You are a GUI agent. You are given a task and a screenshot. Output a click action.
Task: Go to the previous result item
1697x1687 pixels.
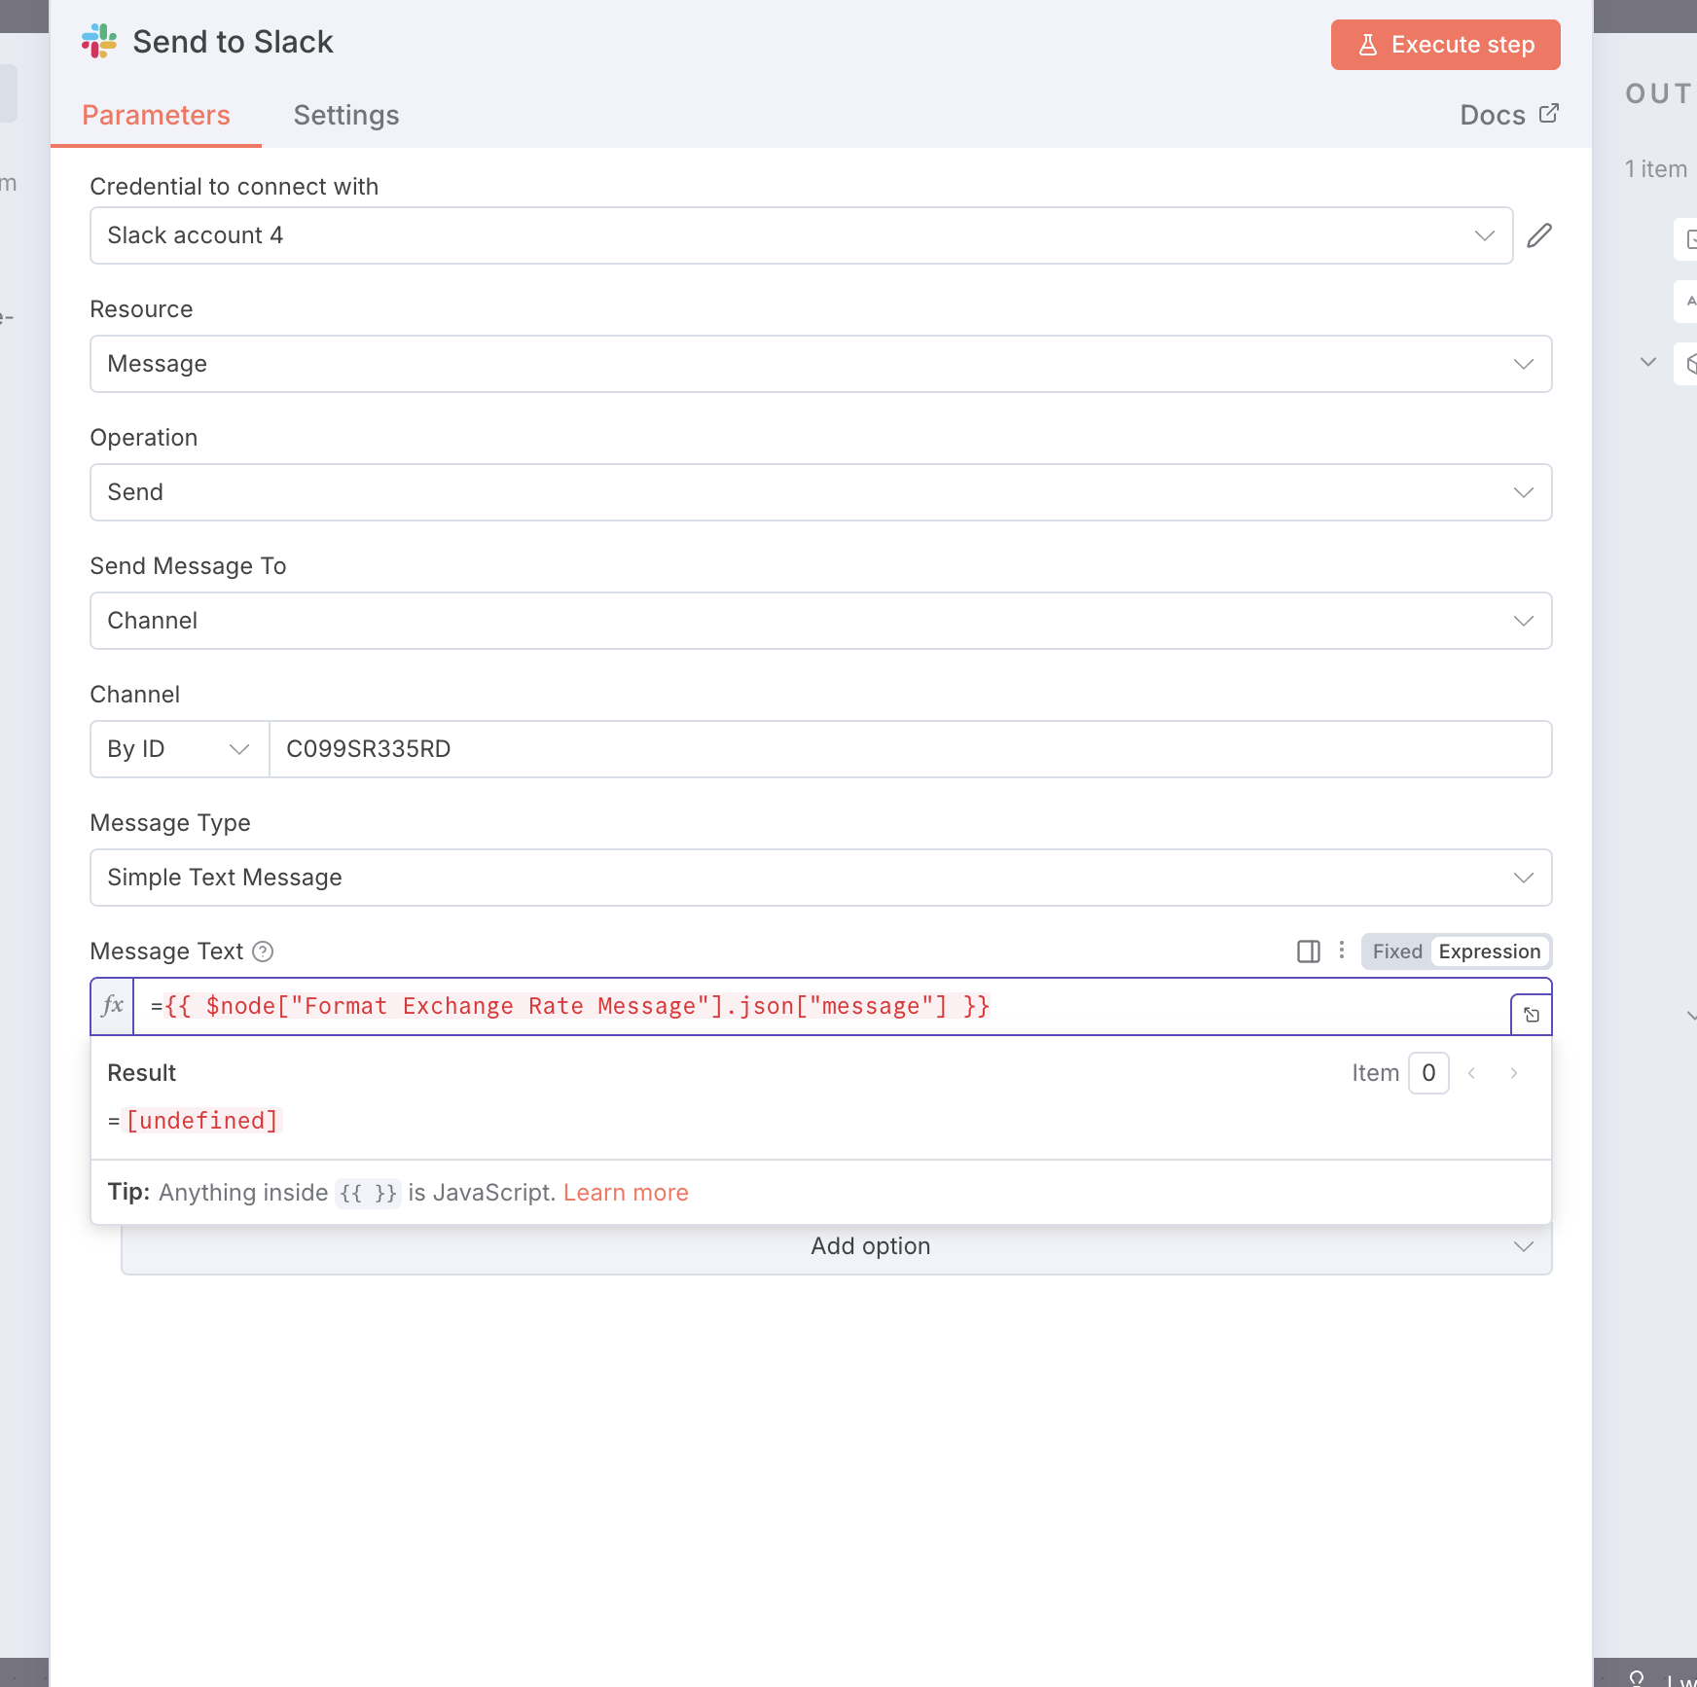pos(1472,1073)
